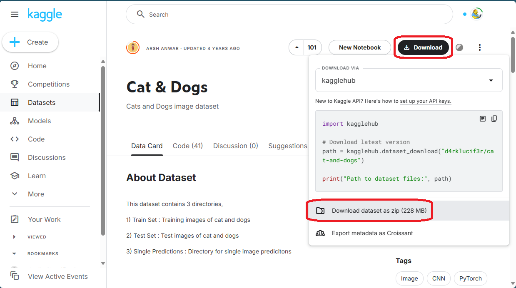The width and height of the screenshot is (516, 288).
Task: Click the Models icon in sidebar
Action: pos(15,121)
